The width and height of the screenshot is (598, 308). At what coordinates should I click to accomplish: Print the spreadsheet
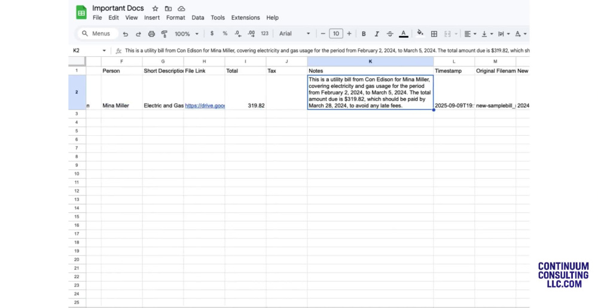(151, 34)
